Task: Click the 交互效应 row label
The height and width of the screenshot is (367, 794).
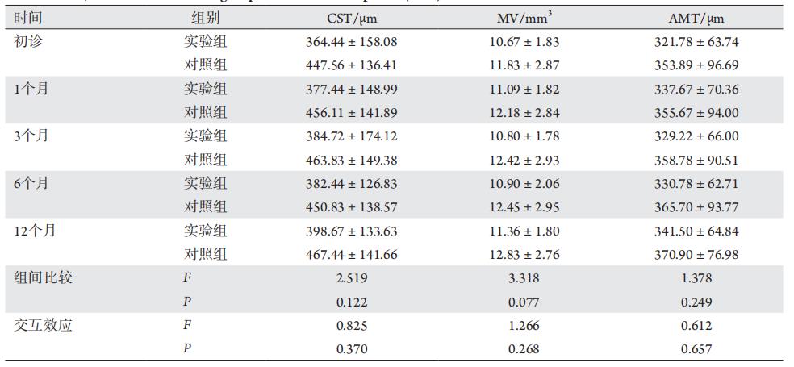Action: click(42, 325)
